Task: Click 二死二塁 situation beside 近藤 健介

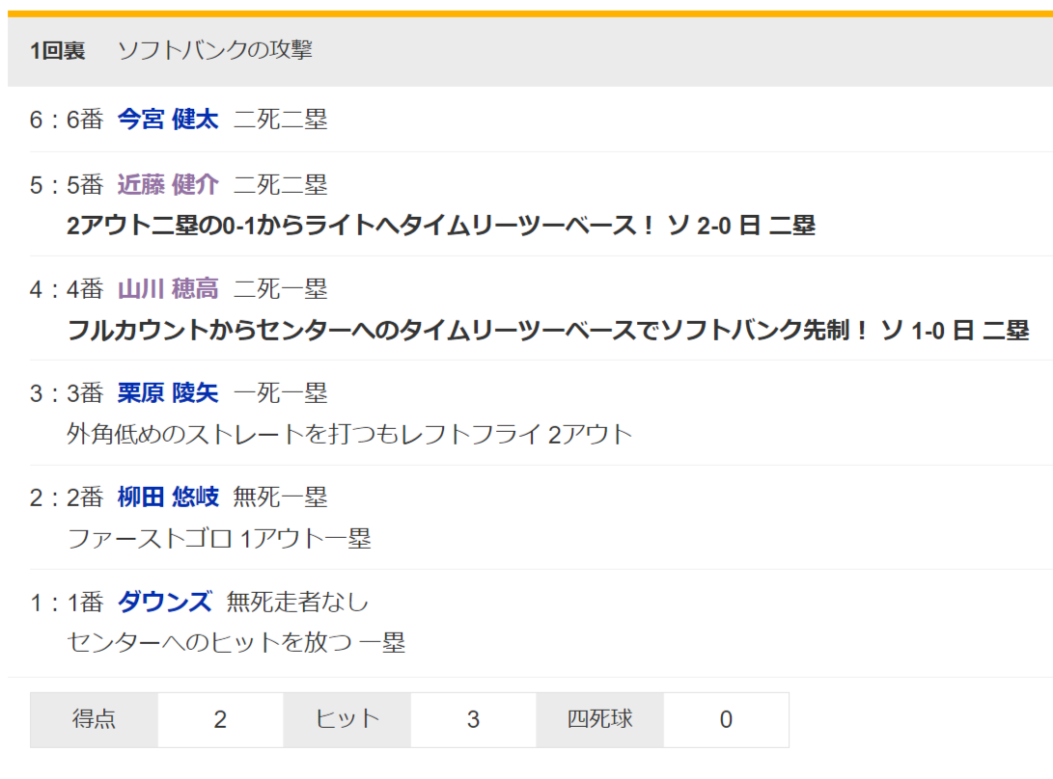Action: 280,184
